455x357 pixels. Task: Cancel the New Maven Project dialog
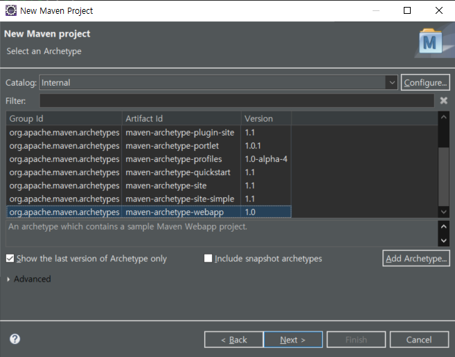[419, 340]
